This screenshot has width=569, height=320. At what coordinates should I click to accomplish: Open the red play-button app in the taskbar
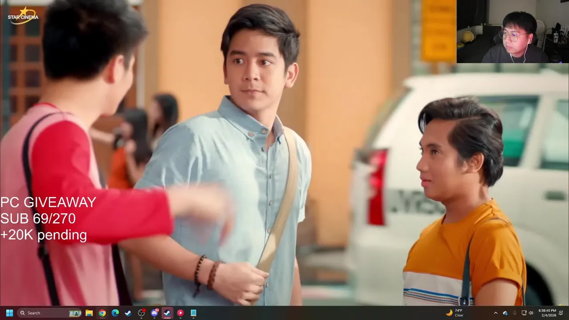click(x=180, y=313)
